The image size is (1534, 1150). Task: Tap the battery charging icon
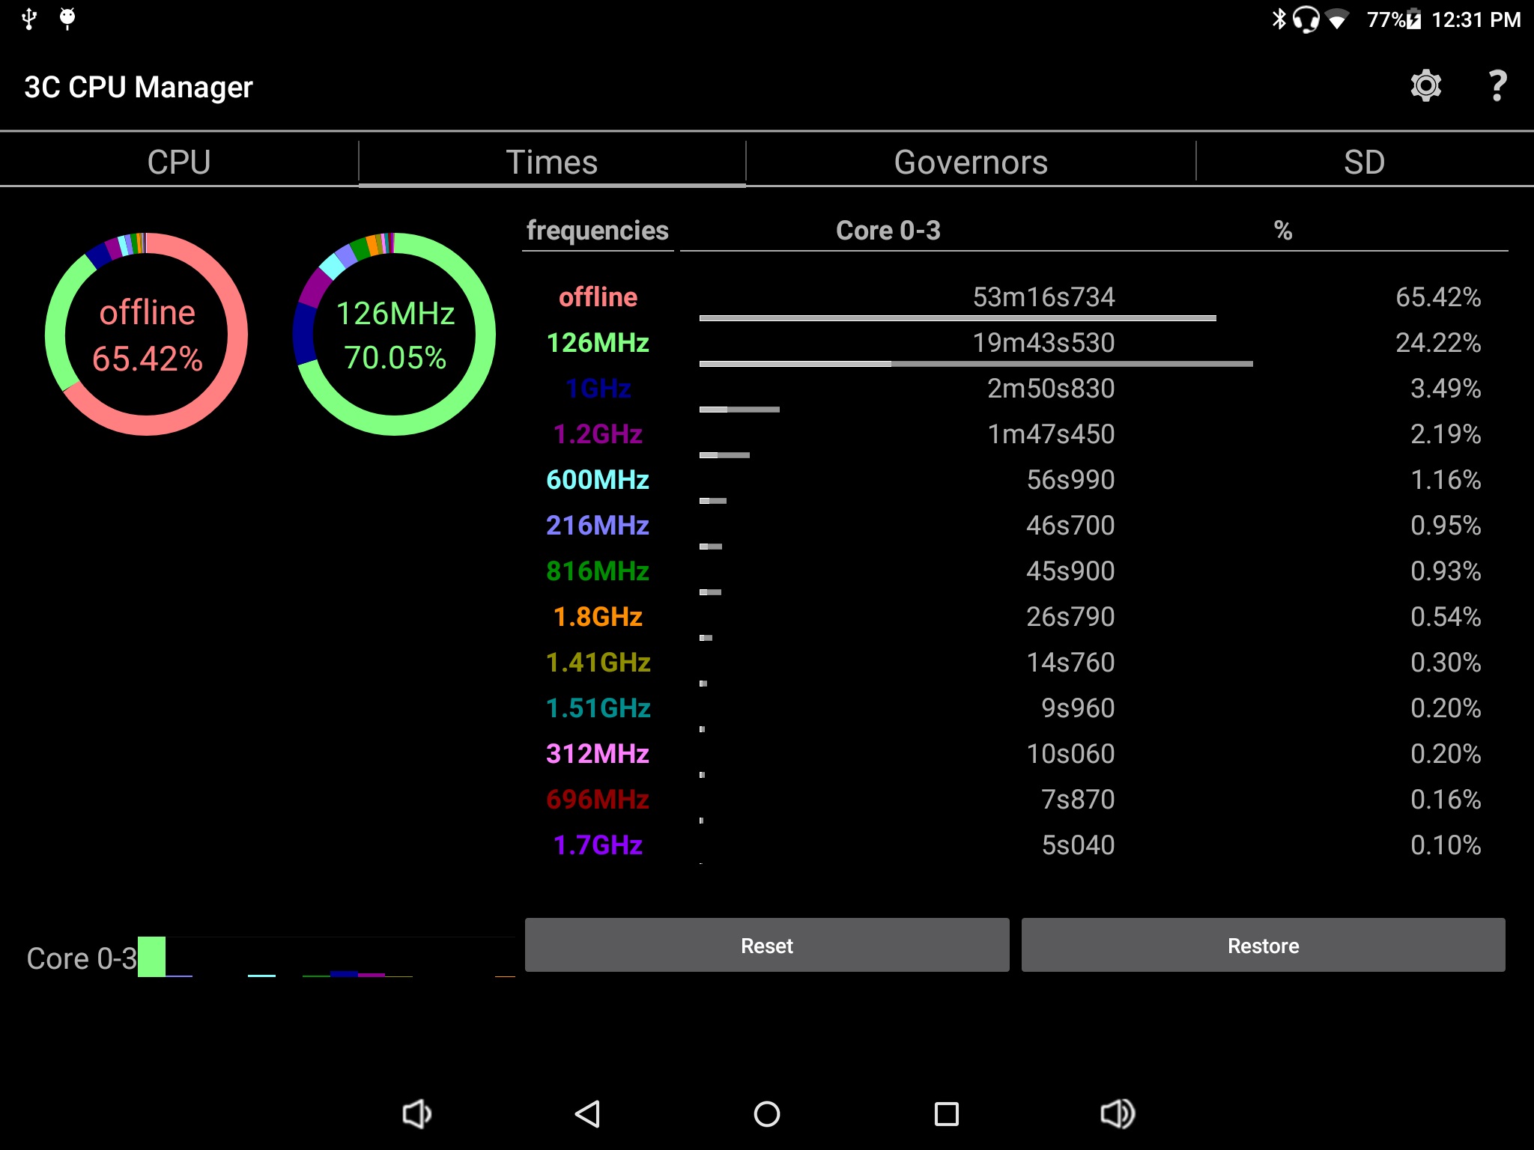tap(1413, 19)
